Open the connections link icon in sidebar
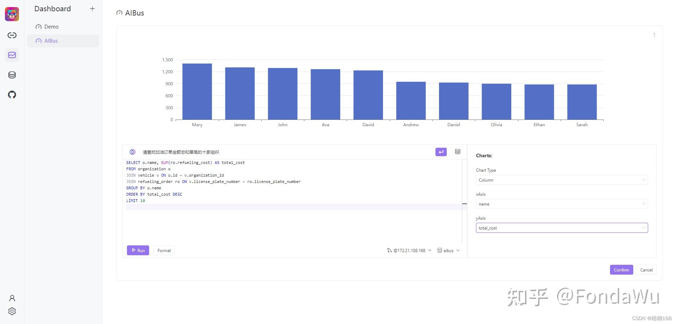Screen dimensions: 677x324 coord(12,35)
